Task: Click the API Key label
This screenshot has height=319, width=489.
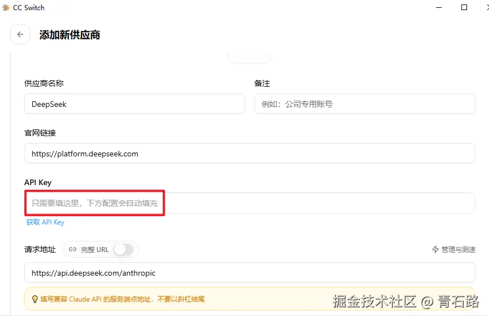Action: (38, 182)
